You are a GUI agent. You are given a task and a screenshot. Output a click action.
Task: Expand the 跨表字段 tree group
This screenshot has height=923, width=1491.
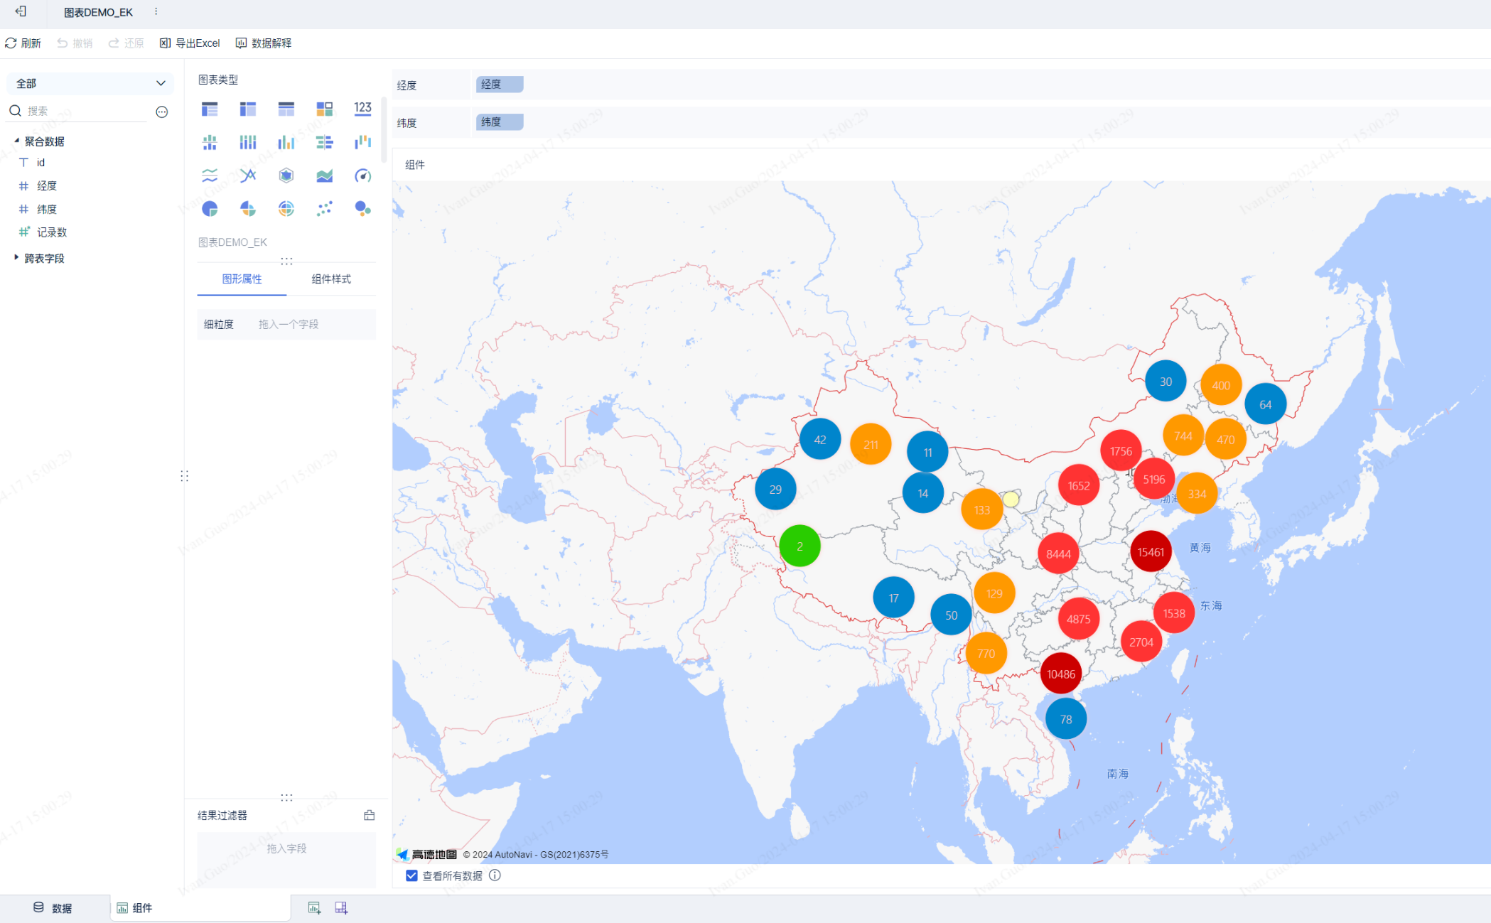coord(16,258)
